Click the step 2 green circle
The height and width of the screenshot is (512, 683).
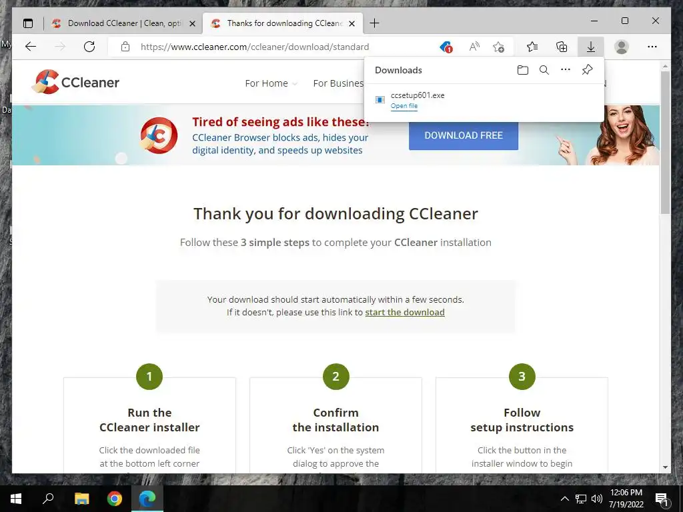[336, 377]
